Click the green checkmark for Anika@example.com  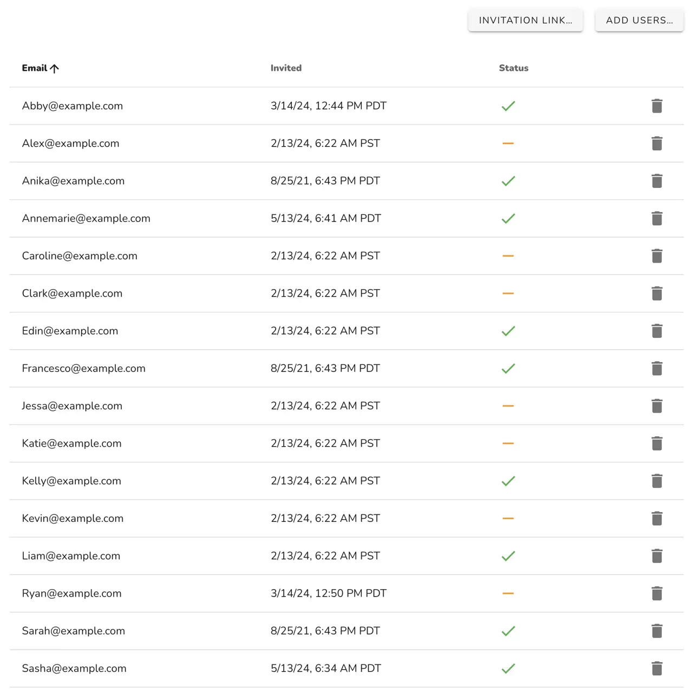(508, 181)
